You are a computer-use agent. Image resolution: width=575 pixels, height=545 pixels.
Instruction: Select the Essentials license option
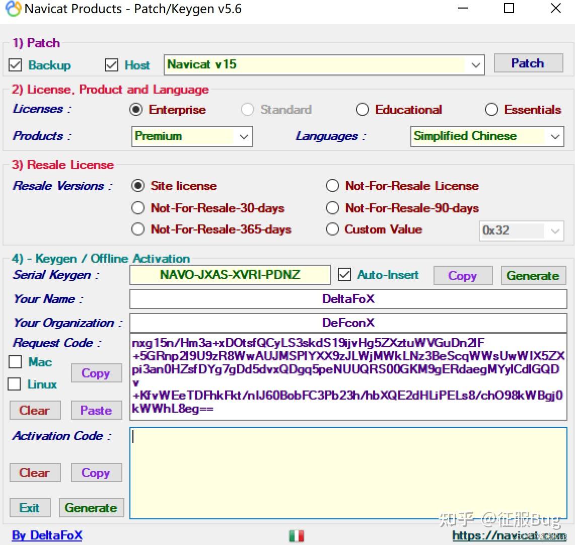tap(491, 109)
